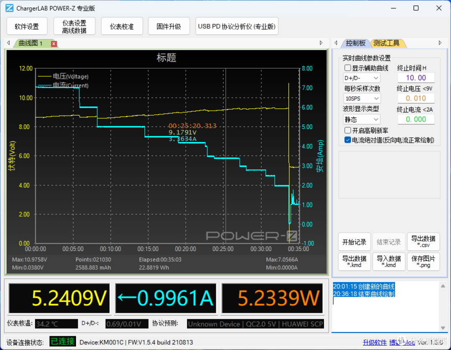
Task: Click the 已连接 connection status indicator
Action: pos(63,341)
